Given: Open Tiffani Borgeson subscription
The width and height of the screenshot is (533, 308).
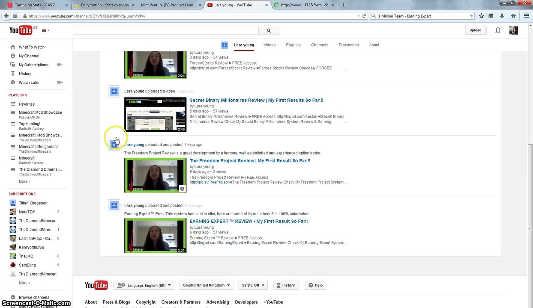Looking at the screenshot, I should coord(33,203).
